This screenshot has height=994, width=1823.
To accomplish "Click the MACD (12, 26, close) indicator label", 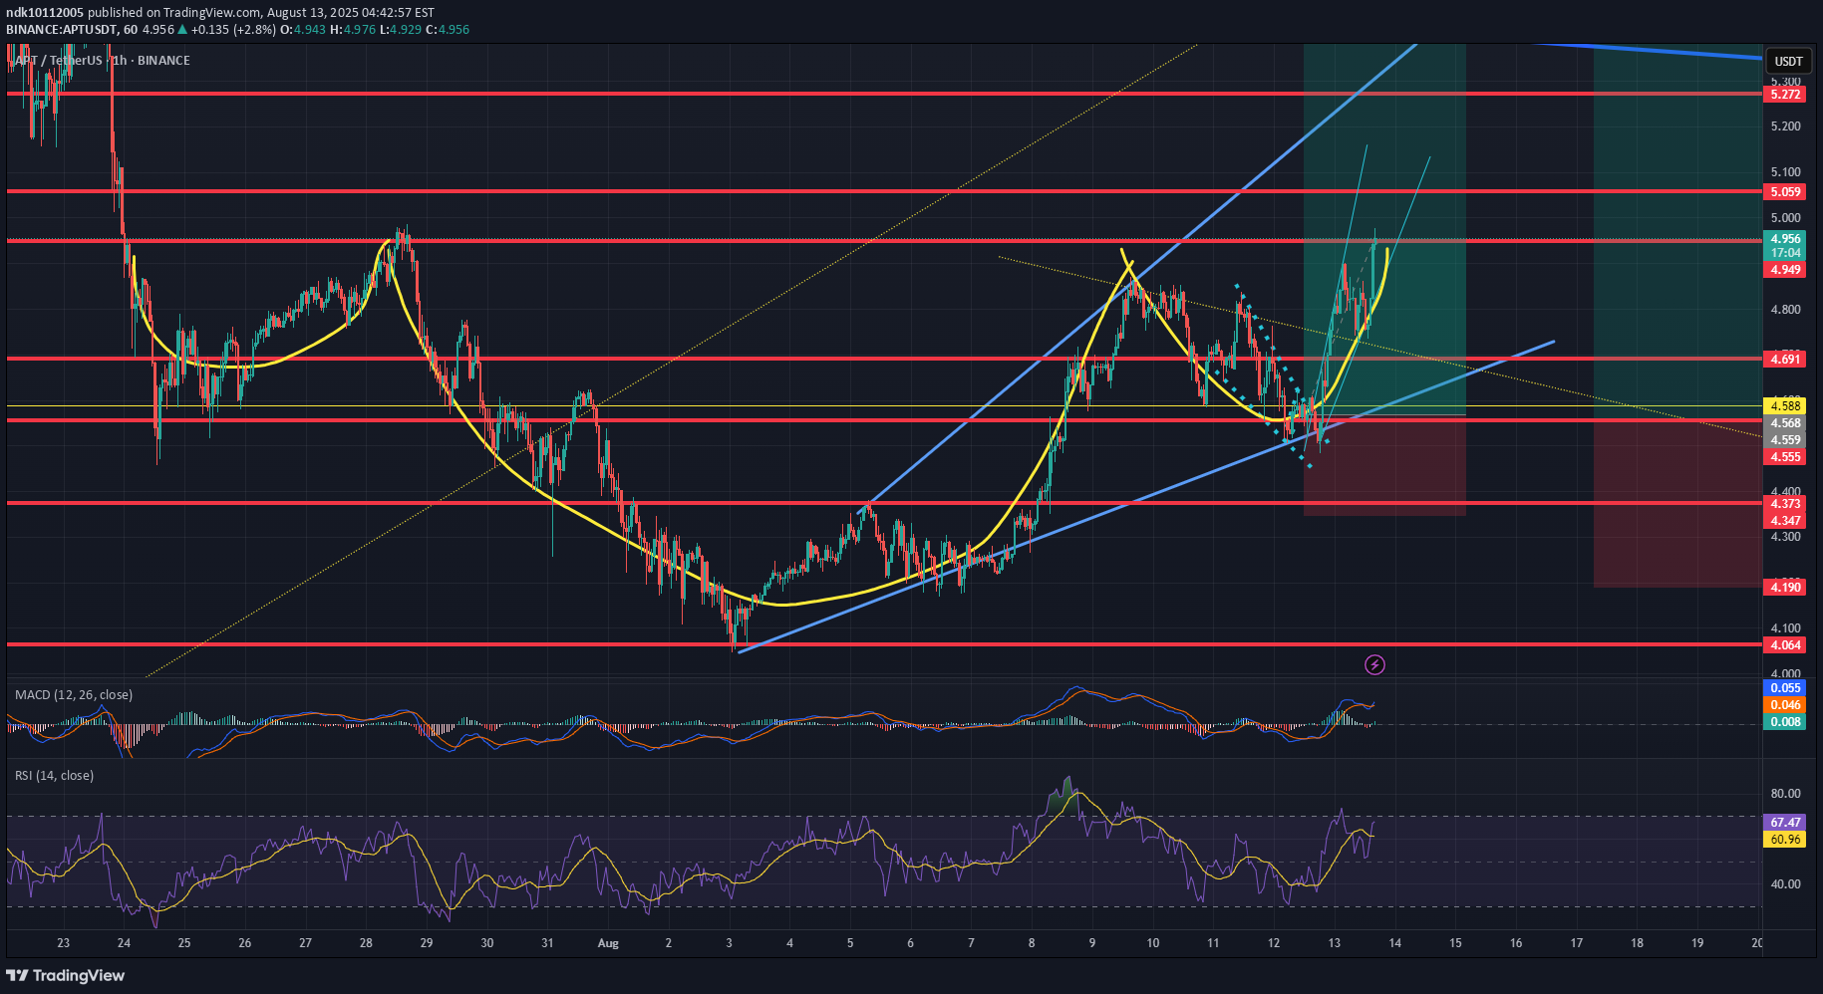I will tap(73, 694).
